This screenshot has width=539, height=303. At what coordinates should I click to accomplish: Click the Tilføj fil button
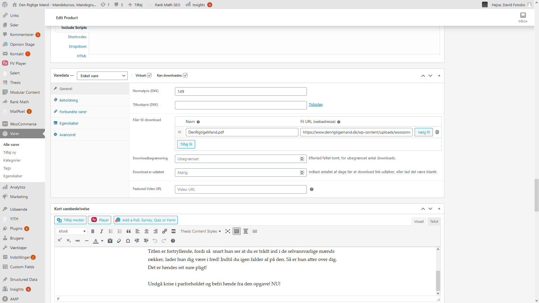point(186,144)
